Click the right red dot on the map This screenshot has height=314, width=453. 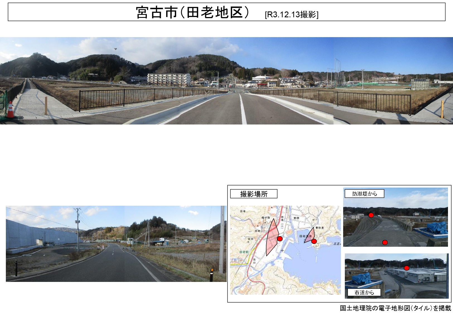pos(314,241)
